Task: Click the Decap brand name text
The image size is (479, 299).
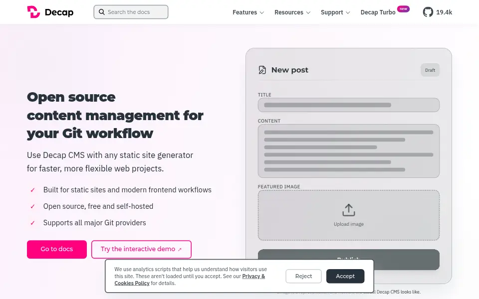Action: 59,12
